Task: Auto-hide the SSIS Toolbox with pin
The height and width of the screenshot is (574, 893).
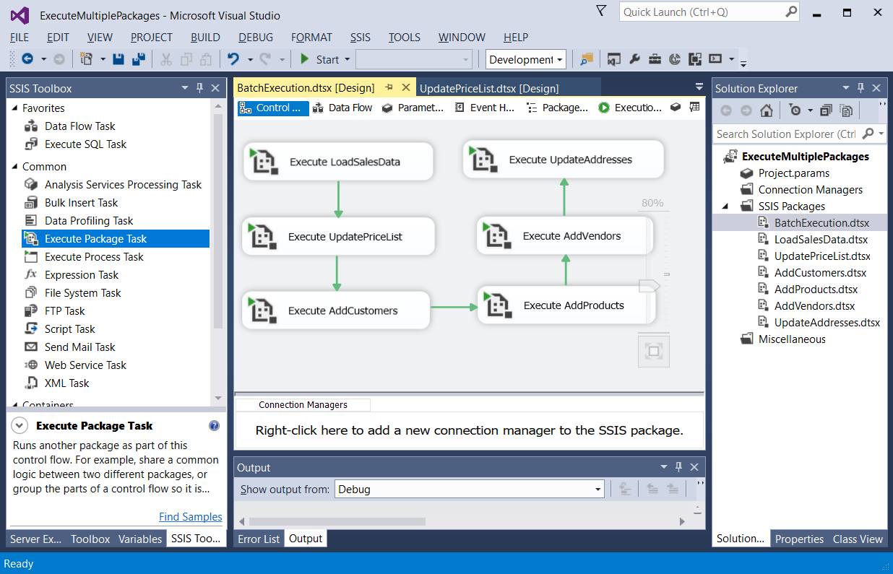Action: tap(200, 87)
